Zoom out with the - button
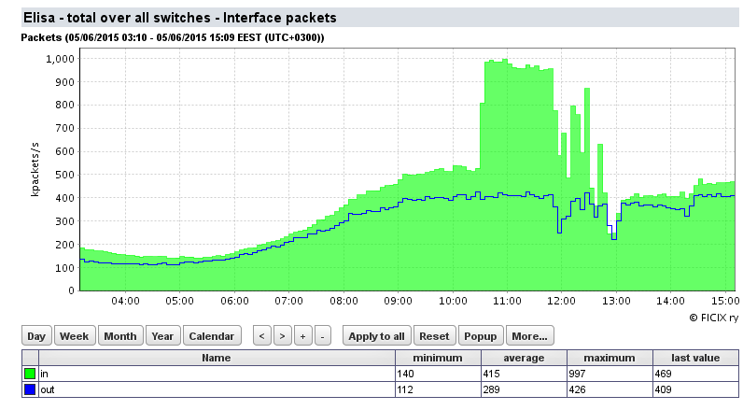743x410 pixels. pos(323,336)
